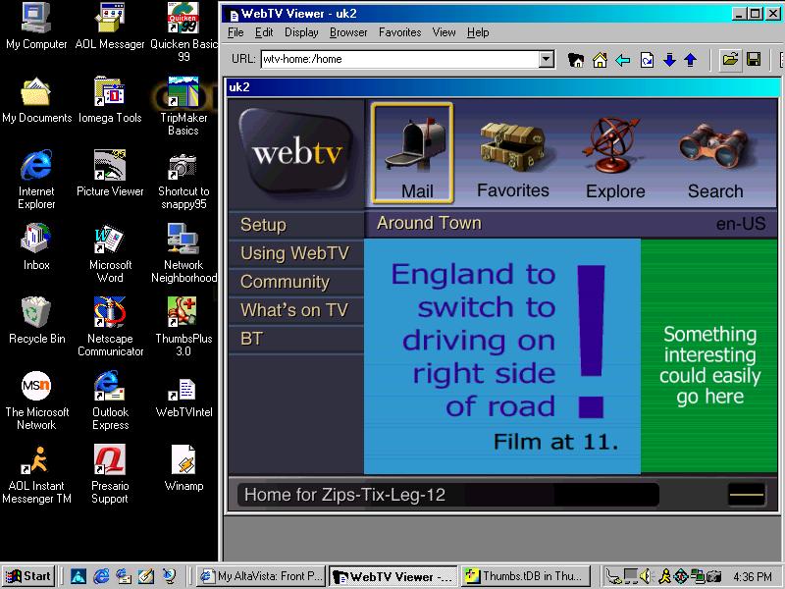Click the speaker volume tray icon

[647, 576]
